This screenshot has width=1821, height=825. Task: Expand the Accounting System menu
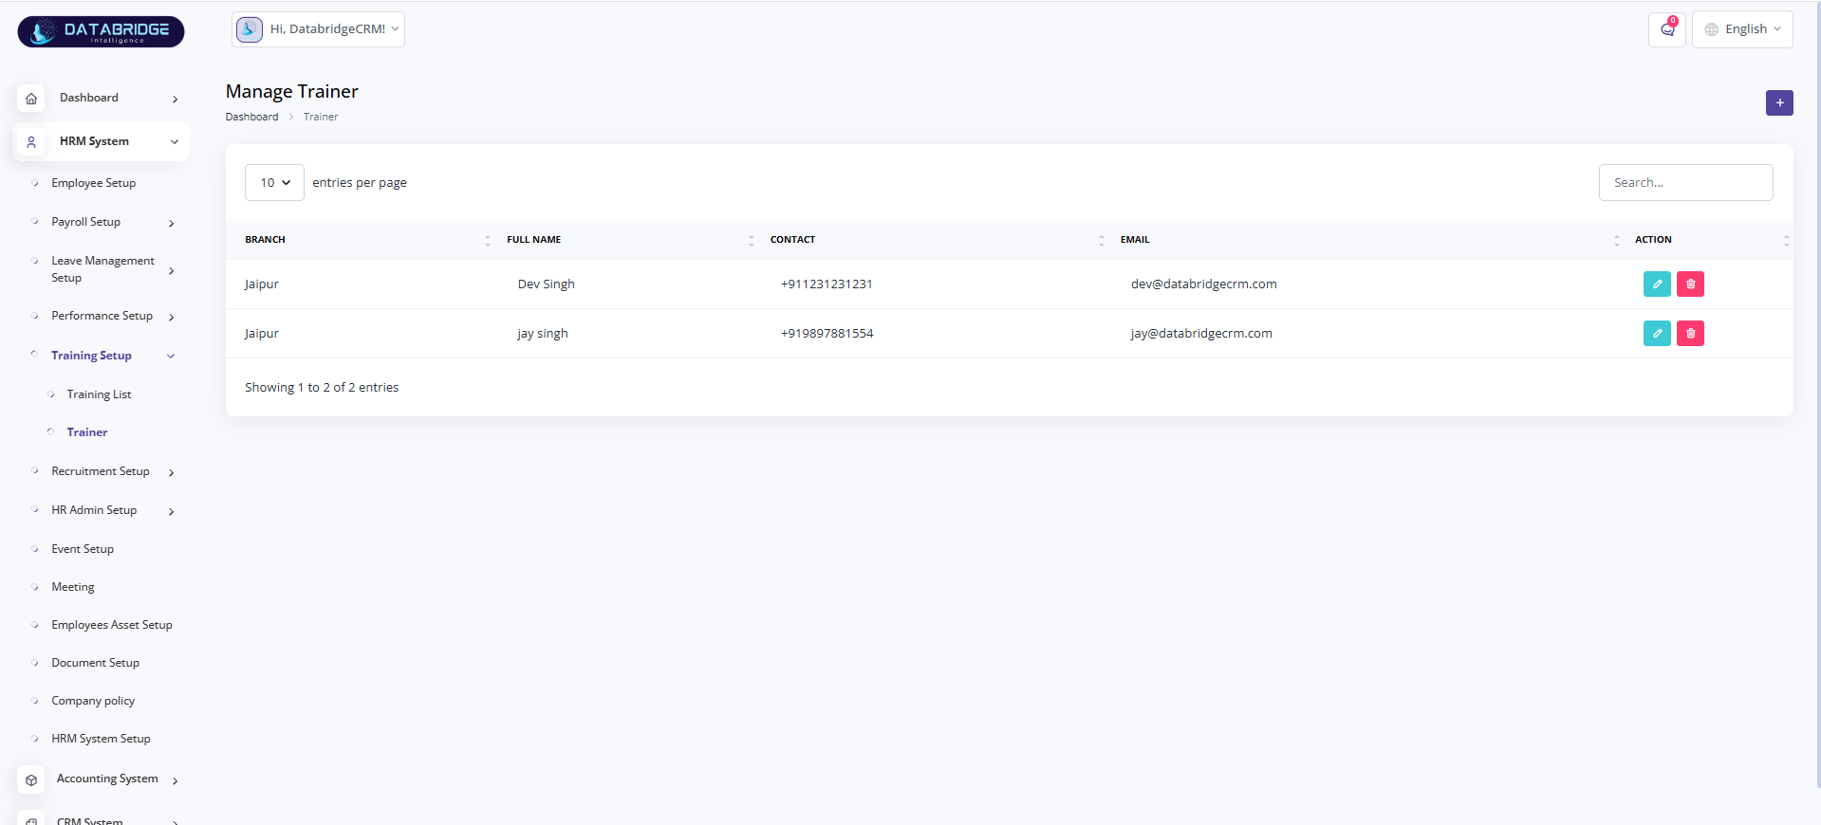coord(175,780)
